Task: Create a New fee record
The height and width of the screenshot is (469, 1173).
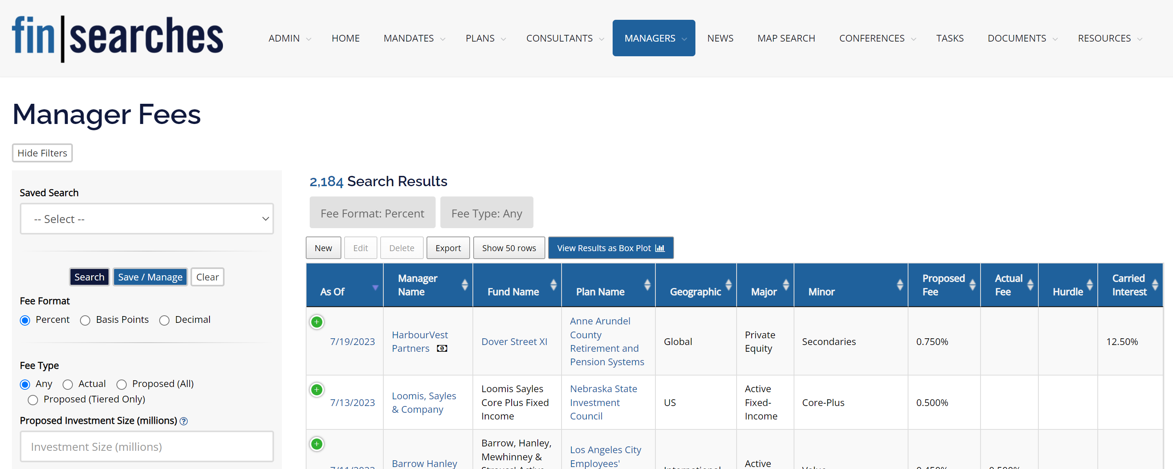Action: click(323, 248)
